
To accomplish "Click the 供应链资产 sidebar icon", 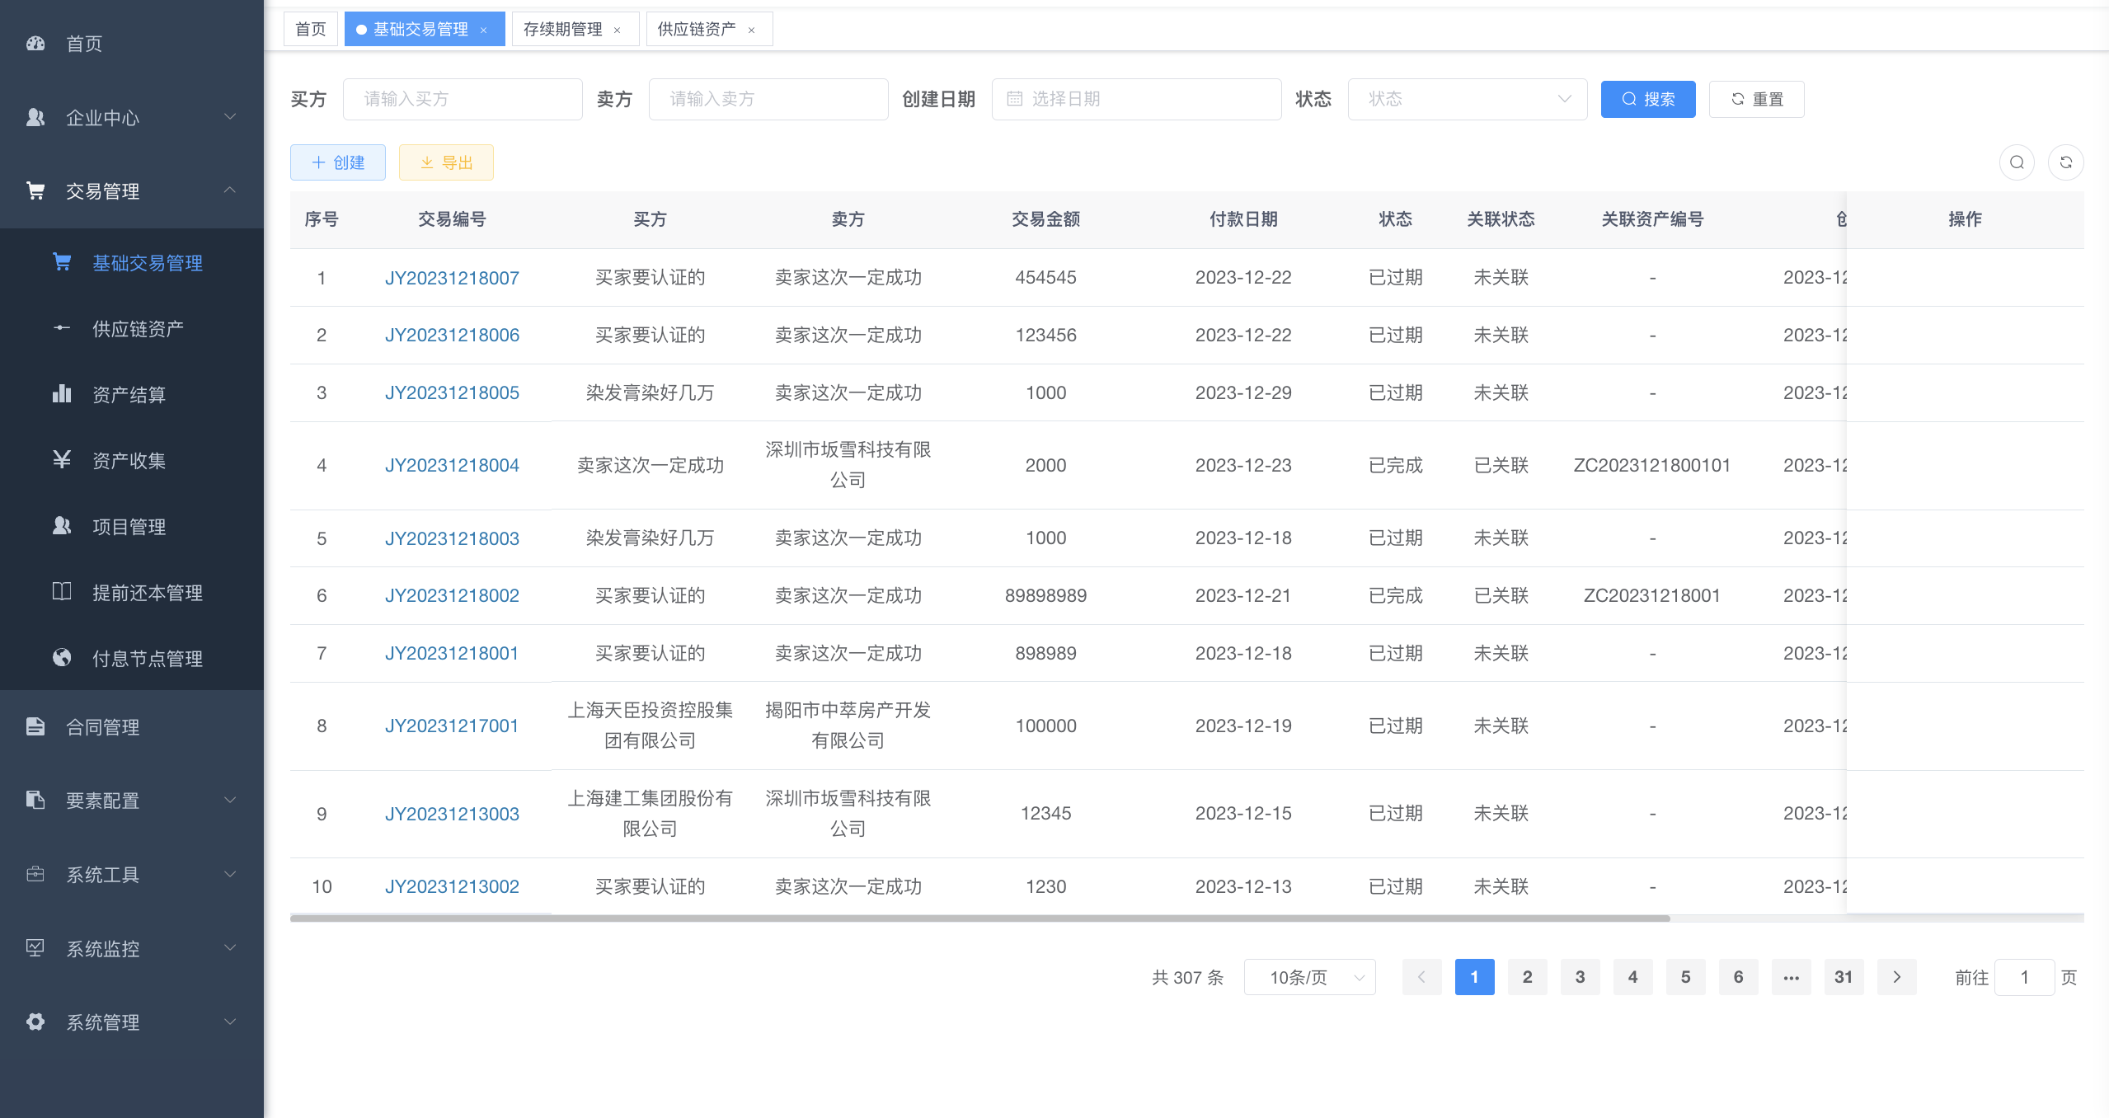I will tap(62, 328).
